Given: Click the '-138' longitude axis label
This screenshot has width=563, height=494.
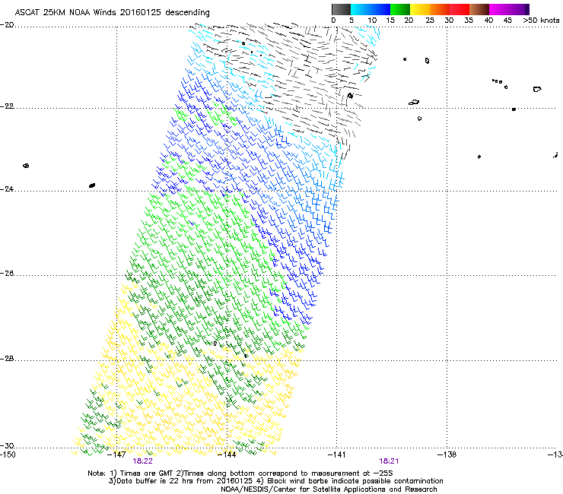Looking at the screenshot, I should (x=447, y=455).
